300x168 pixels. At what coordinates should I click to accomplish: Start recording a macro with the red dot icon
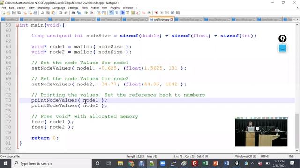coord(156,13)
